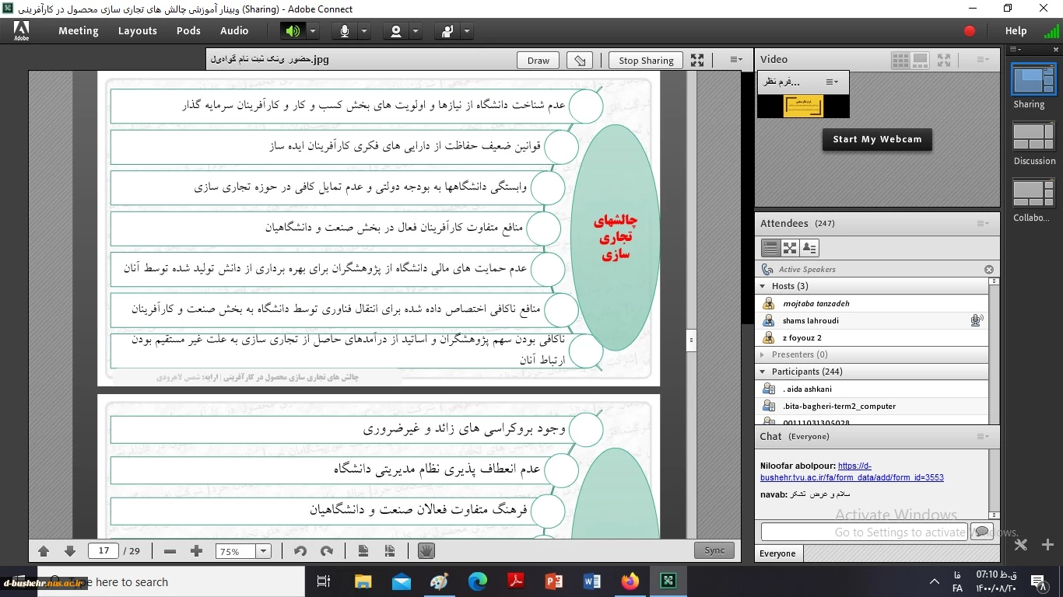Go to previous page with up arrow

pyautogui.click(x=44, y=551)
